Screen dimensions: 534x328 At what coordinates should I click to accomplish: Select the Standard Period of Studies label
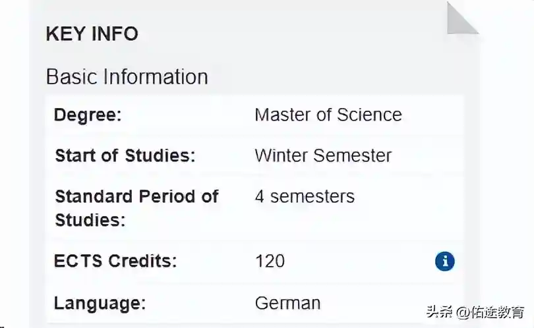[x=136, y=207]
